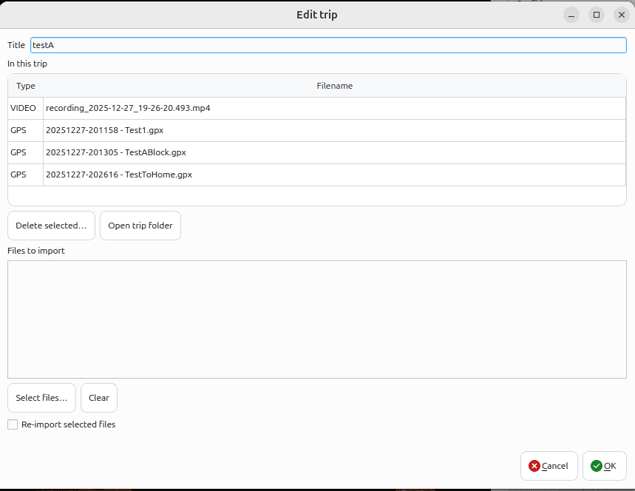This screenshot has width=635, height=491.
Task: Click the GPS type cell for Test1.gpx
Action: [x=19, y=130]
